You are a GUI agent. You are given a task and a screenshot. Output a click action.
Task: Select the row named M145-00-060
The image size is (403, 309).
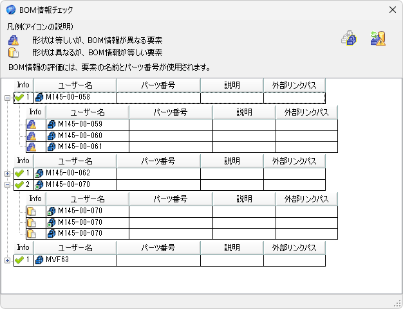point(182,136)
